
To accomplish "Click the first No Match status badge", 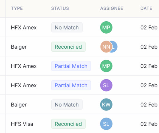I will (67, 27).
